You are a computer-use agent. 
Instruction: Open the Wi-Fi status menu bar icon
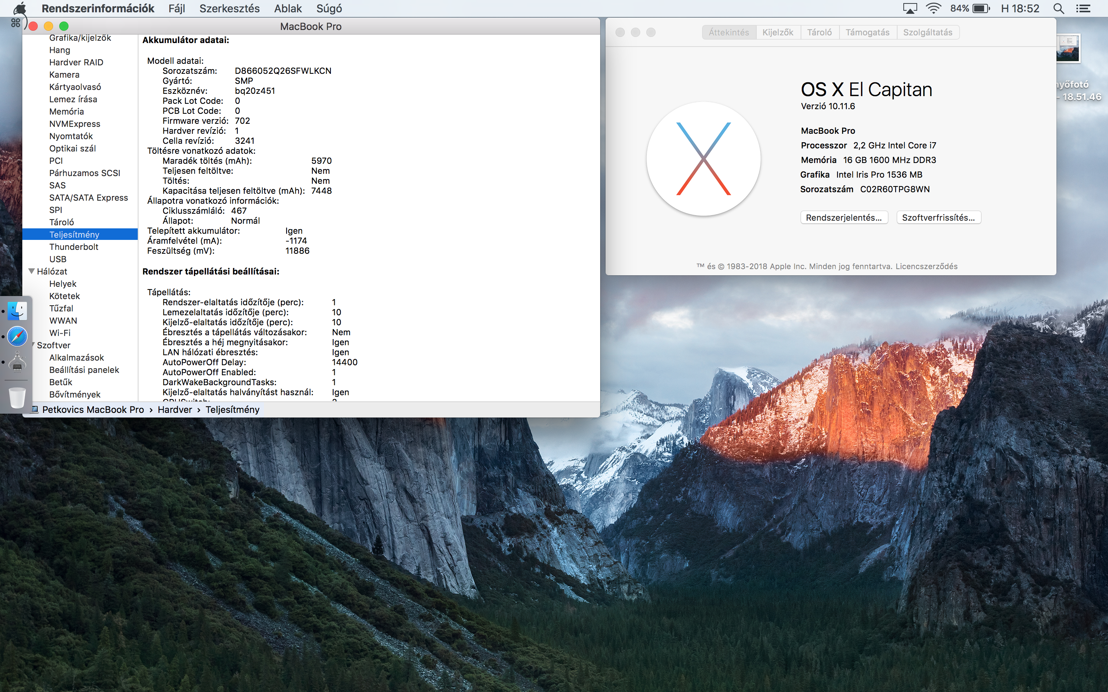point(933,8)
